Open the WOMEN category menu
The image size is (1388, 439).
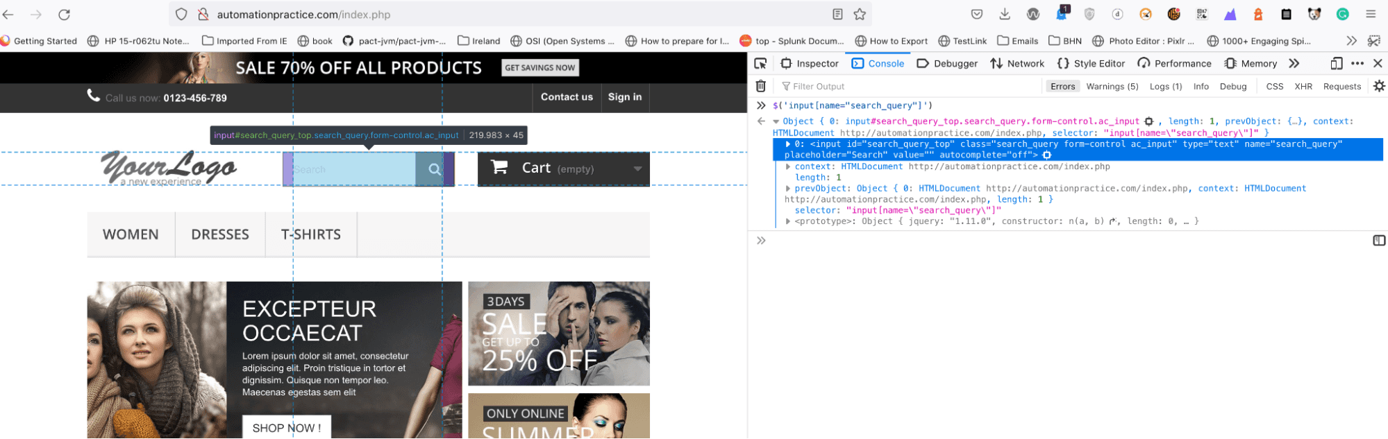[x=131, y=234]
